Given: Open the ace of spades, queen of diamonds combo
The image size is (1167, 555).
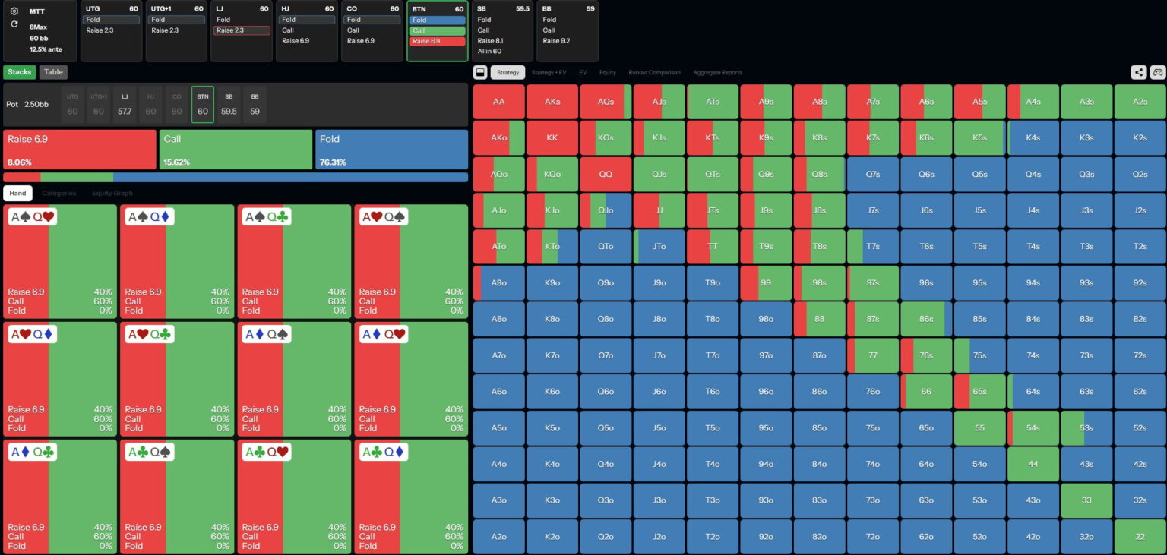Looking at the screenshot, I should 177,261.
